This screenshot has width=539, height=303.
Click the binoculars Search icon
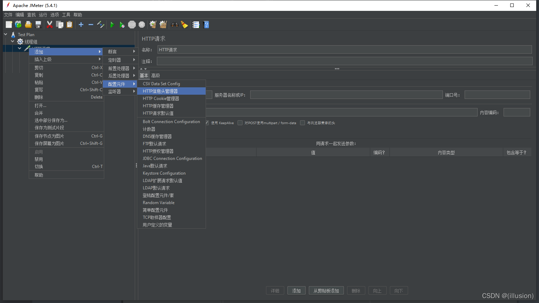pyautogui.click(x=174, y=25)
